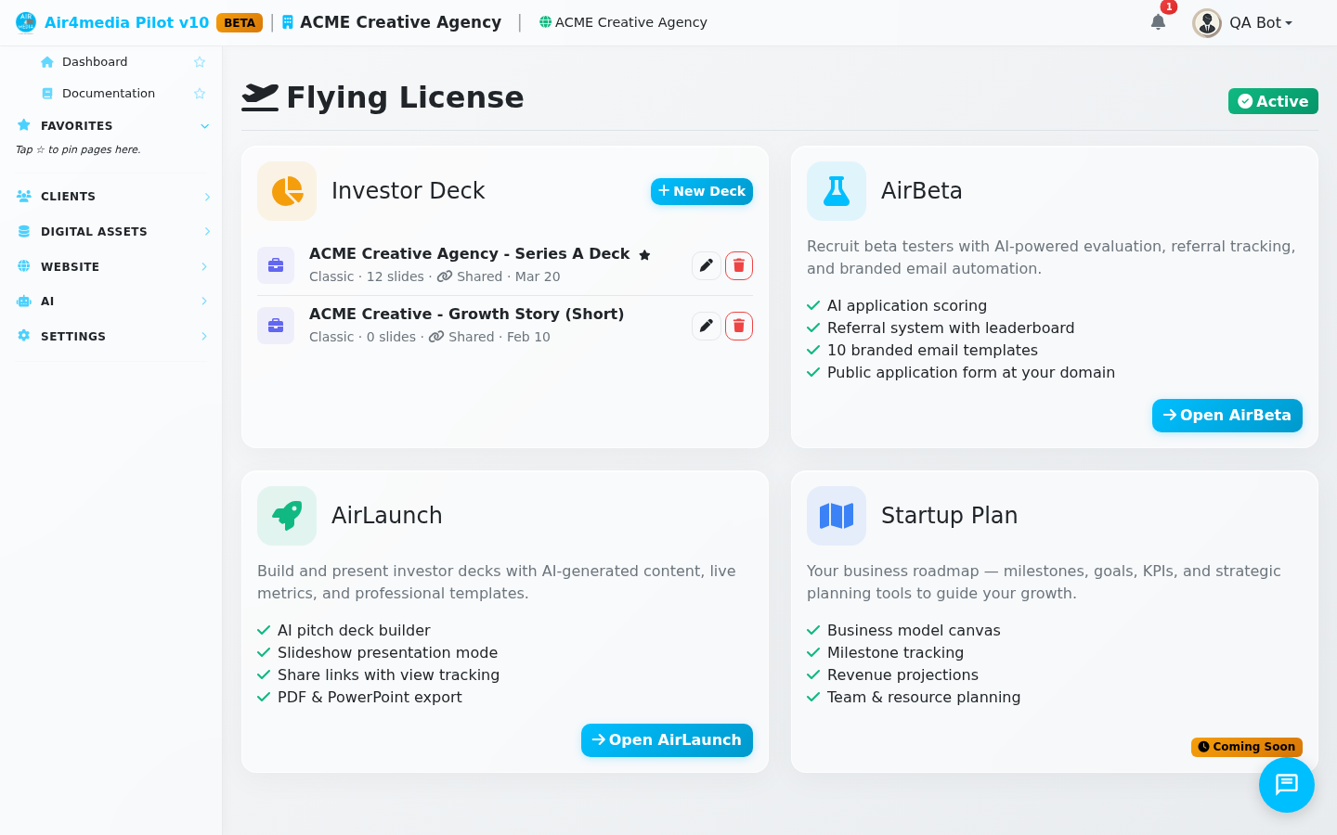Edit the Series A Deck with pencil icon
This screenshot has width=1337, height=835.
click(707, 266)
